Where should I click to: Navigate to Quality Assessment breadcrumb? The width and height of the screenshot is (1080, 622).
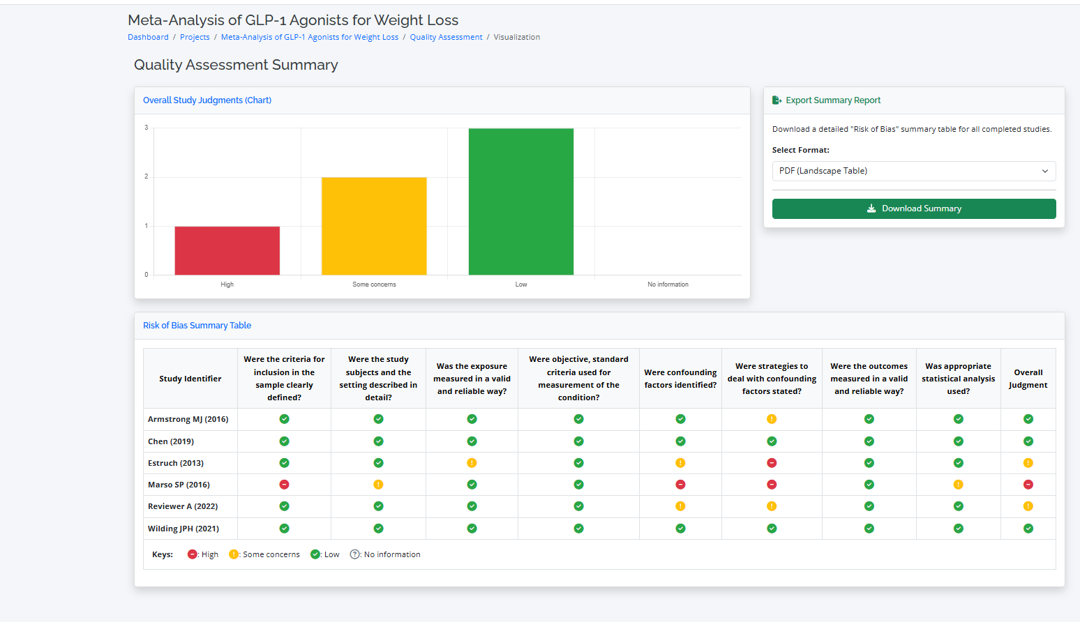[x=446, y=38]
